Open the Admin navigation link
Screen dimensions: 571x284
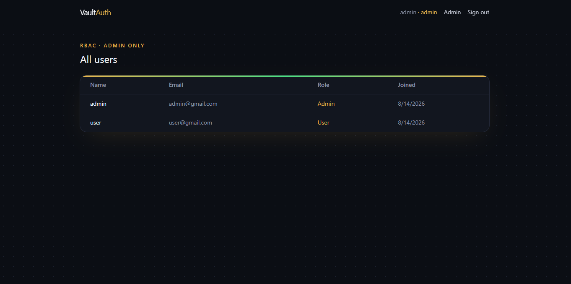tap(452, 13)
